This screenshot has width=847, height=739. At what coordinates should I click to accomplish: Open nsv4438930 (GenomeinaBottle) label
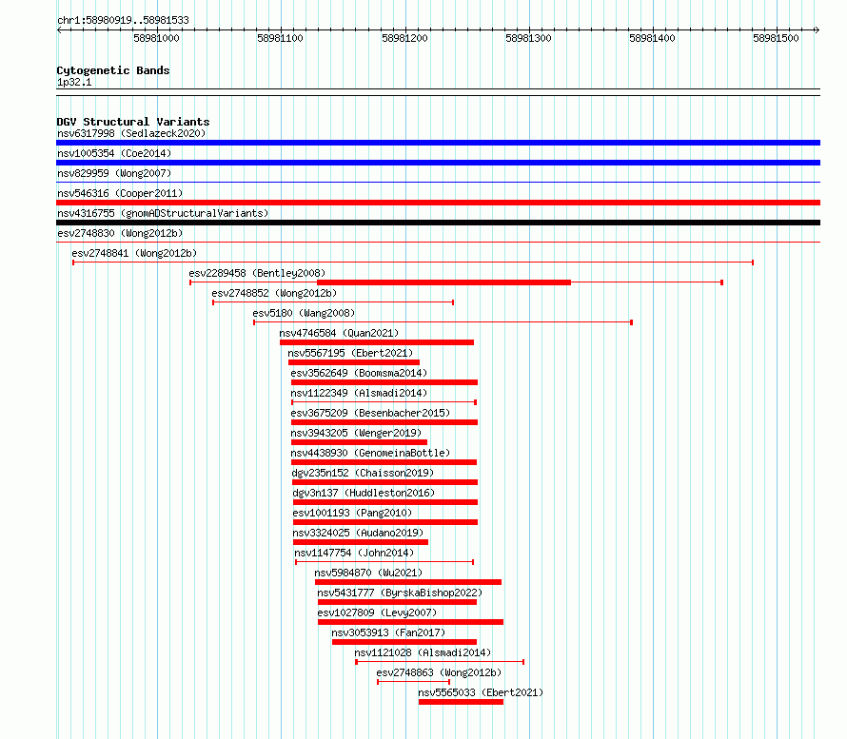(x=370, y=453)
